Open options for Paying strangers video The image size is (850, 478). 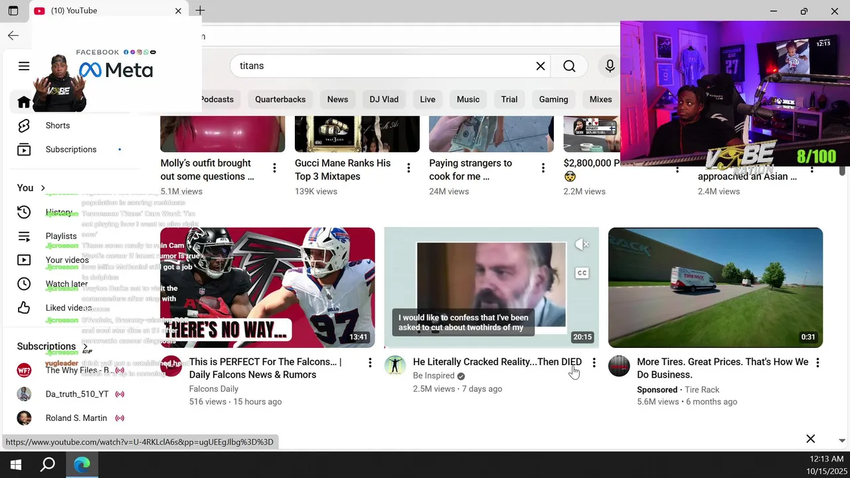coord(543,169)
